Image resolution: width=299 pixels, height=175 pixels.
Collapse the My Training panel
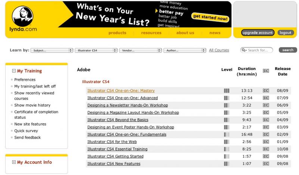click(14, 71)
